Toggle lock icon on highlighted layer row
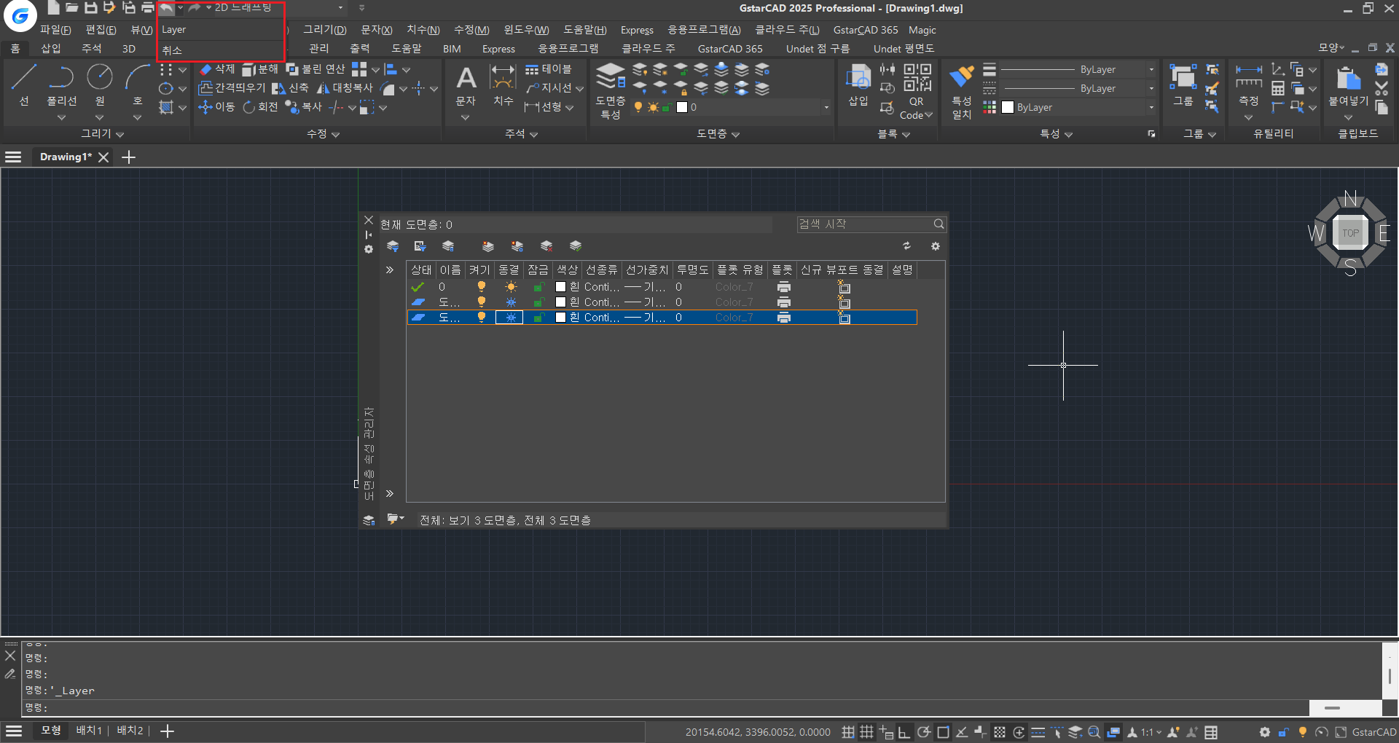Viewport: 1399px width, 743px height. point(538,318)
